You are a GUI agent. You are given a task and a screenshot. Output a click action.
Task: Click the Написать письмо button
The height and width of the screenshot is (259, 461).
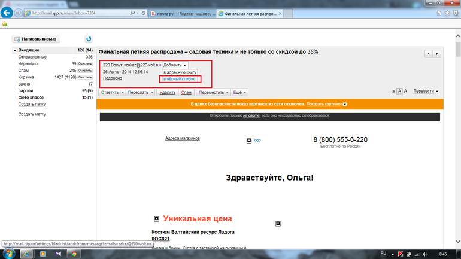[x=37, y=39]
